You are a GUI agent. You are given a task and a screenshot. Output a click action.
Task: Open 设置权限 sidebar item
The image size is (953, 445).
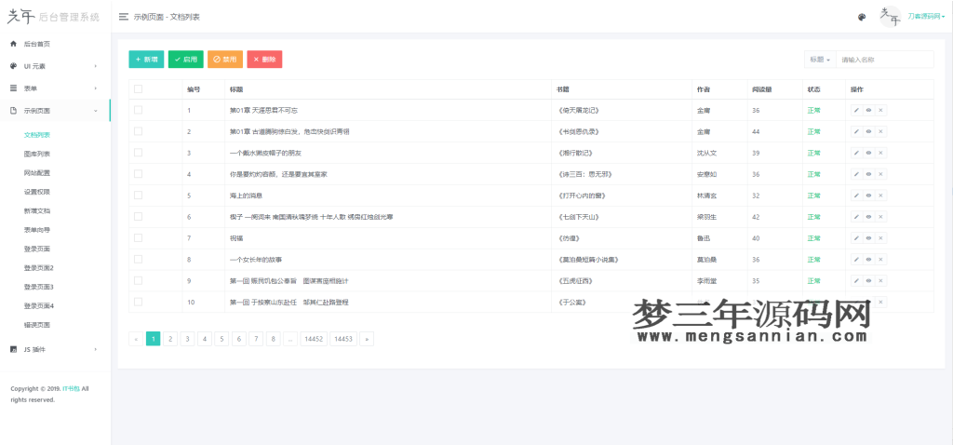(x=37, y=192)
